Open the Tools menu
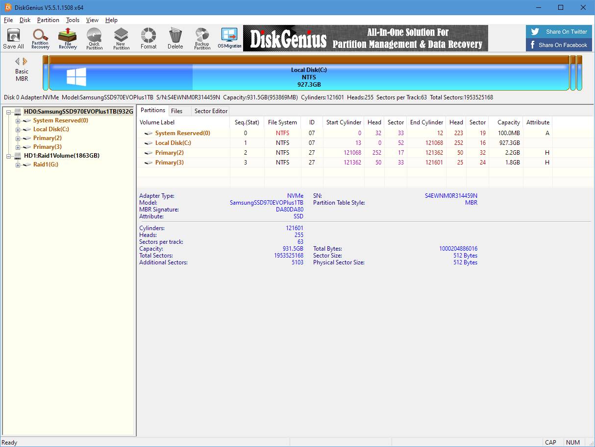This screenshot has width=595, height=447. (x=73, y=20)
